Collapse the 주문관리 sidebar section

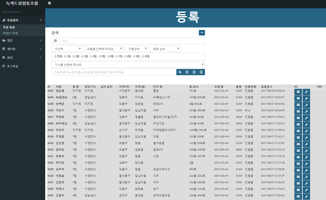pos(22,20)
